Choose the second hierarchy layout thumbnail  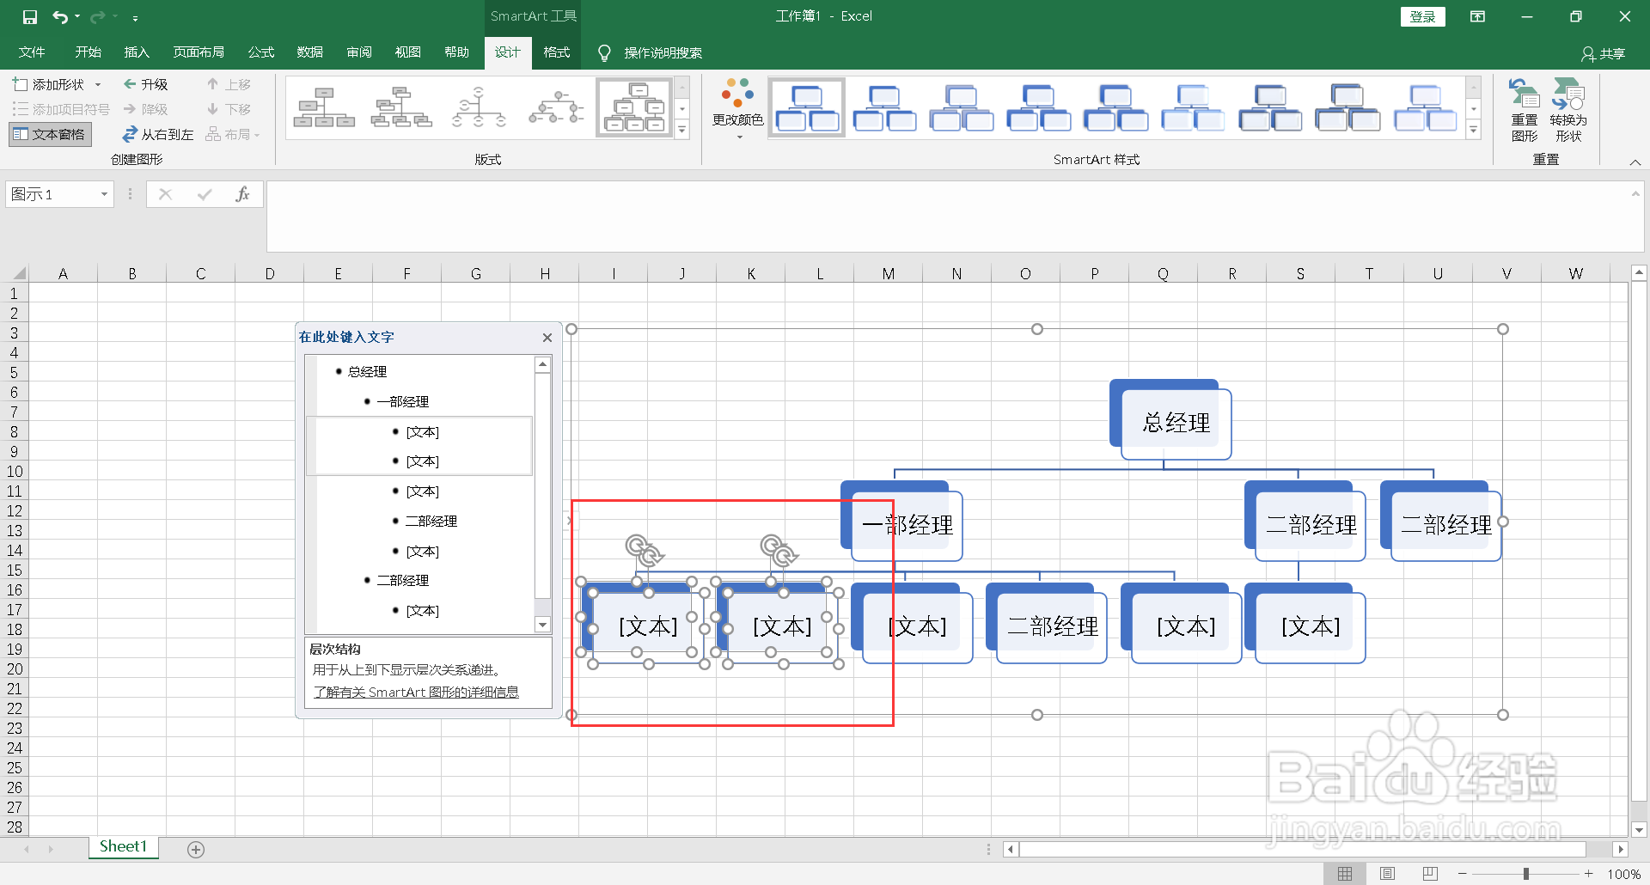(401, 107)
